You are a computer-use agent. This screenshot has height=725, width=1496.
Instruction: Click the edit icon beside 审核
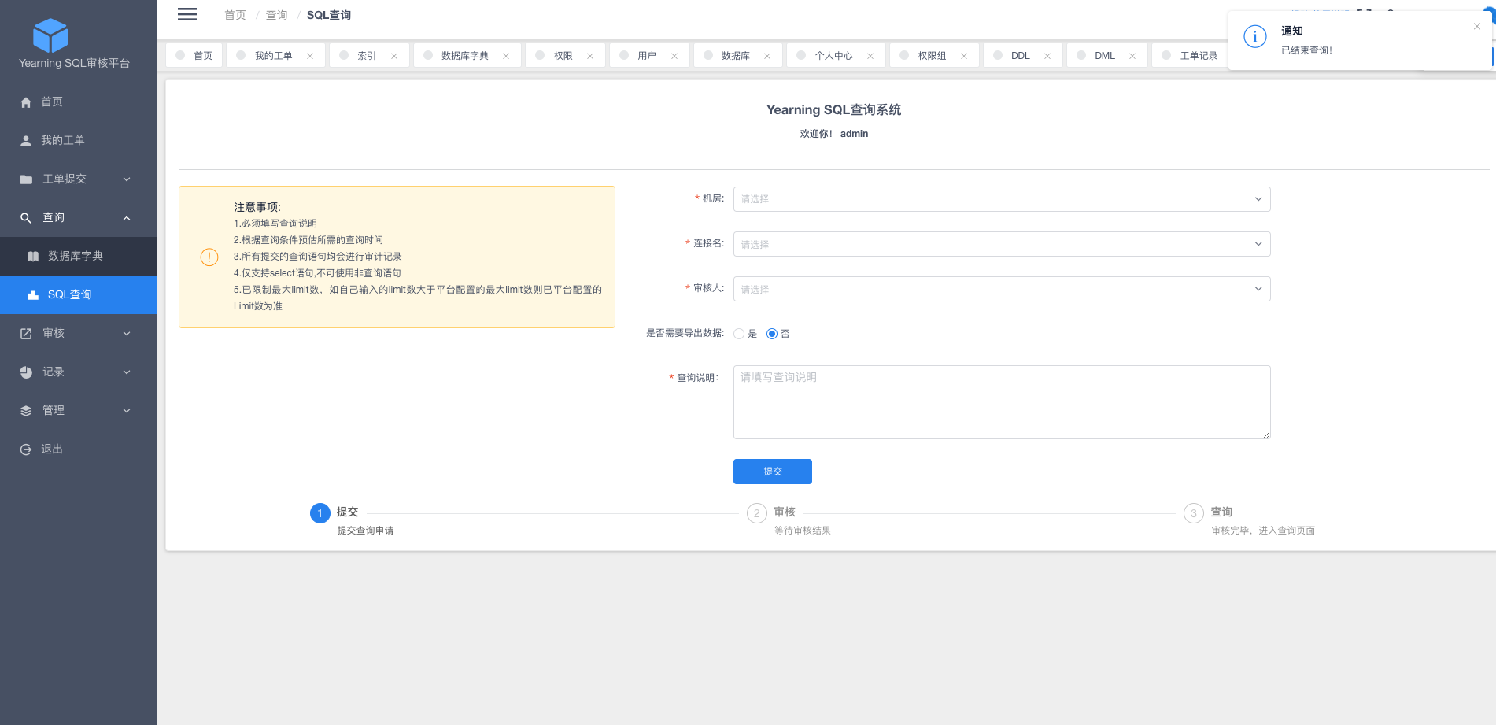26,334
